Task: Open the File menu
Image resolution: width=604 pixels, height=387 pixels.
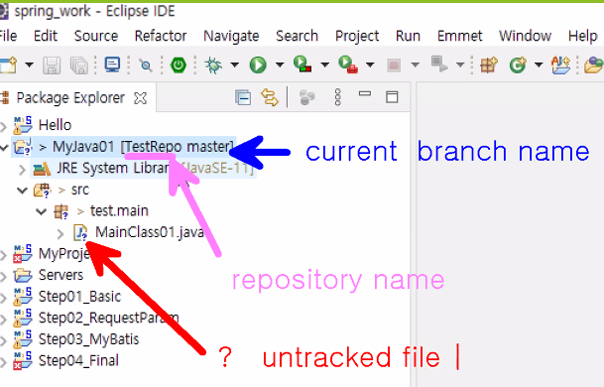Action: [x=8, y=36]
